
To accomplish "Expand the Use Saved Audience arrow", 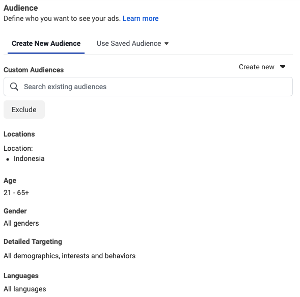I will 167,44.
